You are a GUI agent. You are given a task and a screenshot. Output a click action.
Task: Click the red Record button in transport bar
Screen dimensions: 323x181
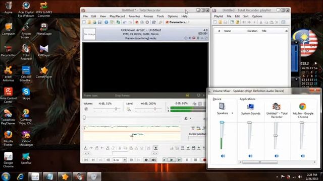click(204, 160)
